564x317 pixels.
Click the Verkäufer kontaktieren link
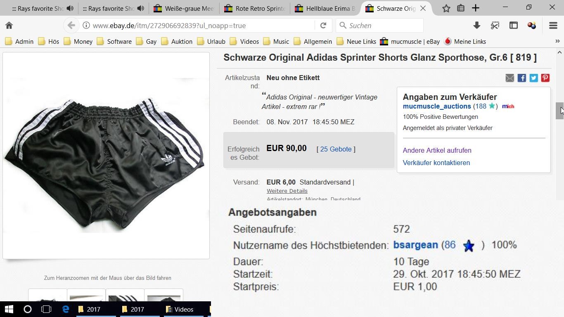click(x=436, y=163)
